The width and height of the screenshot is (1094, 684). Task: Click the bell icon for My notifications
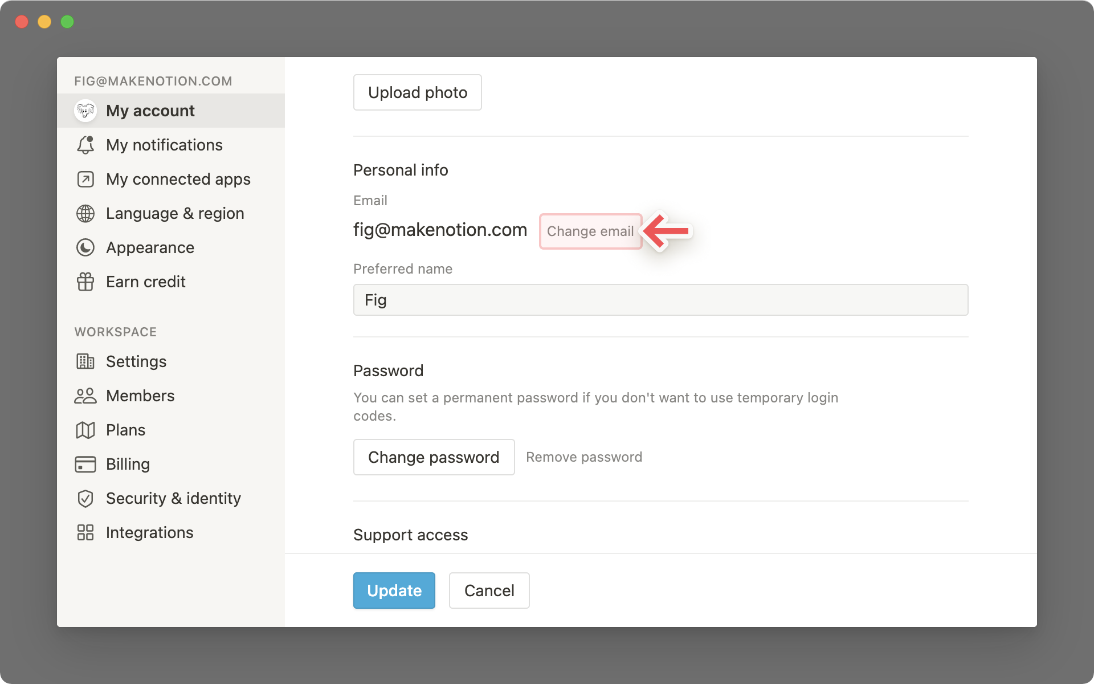(x=85, y=145)
